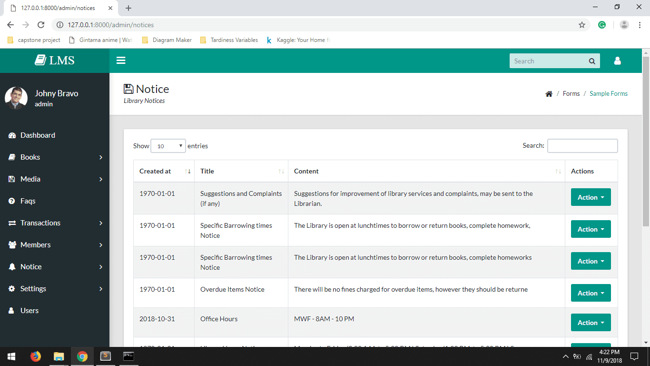This screenshot has width=650, height=366.
Task: Click the magnifying glass search icon
Action: point(592,61)
